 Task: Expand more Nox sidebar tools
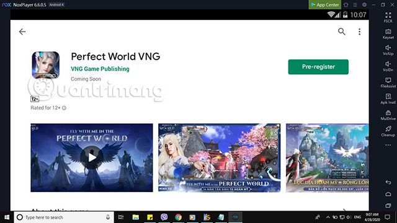tap(388, 145)
